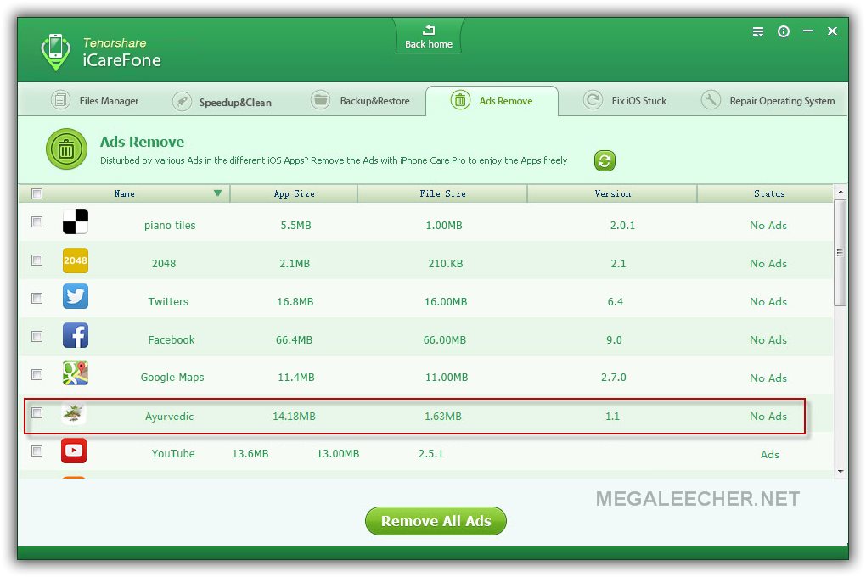Select the Ads Remove tab
The height and width of the screenshot is (577, 866).
click(x=492, y=100)
